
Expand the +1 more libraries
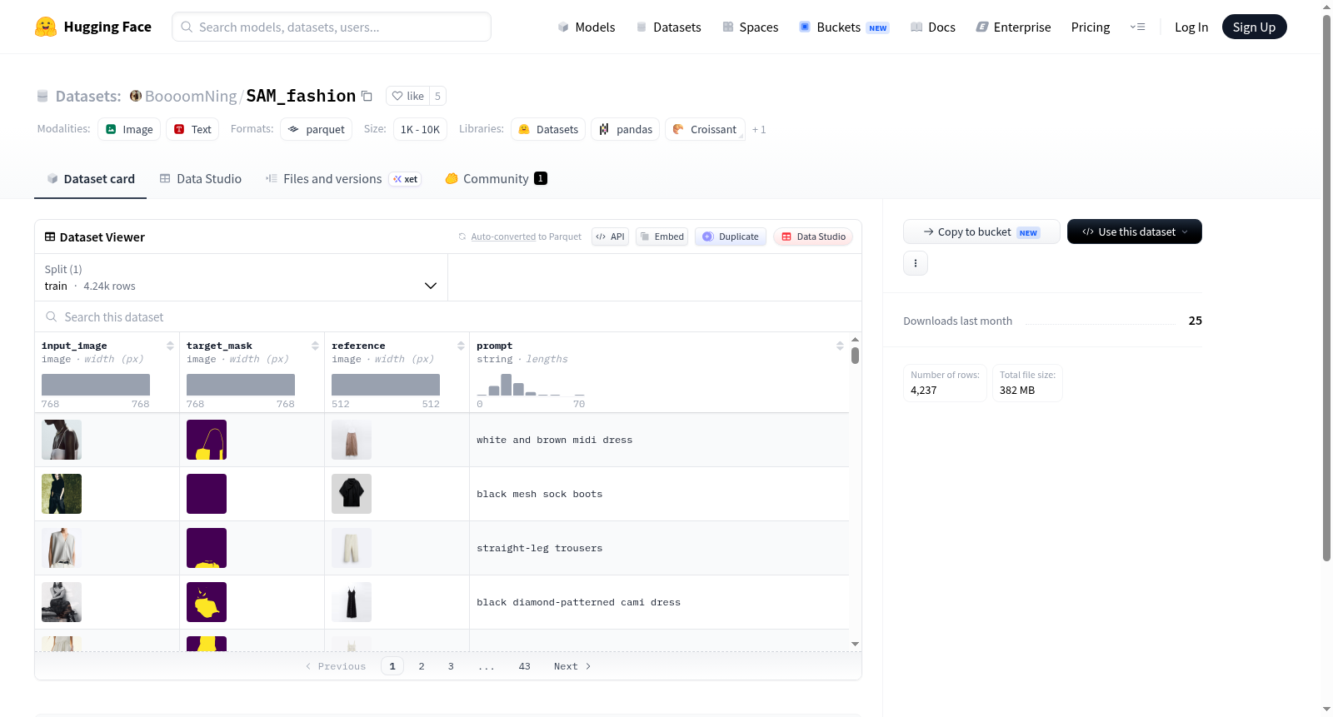tap(759, 130)
